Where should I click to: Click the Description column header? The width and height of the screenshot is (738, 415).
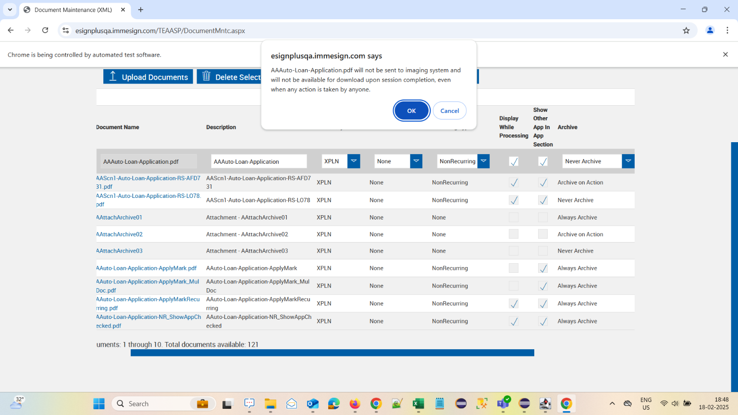click(221, 127)
